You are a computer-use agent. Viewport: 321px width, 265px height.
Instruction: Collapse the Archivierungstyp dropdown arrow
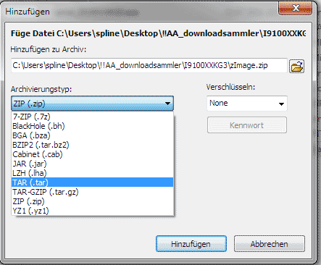click(167, 104)
